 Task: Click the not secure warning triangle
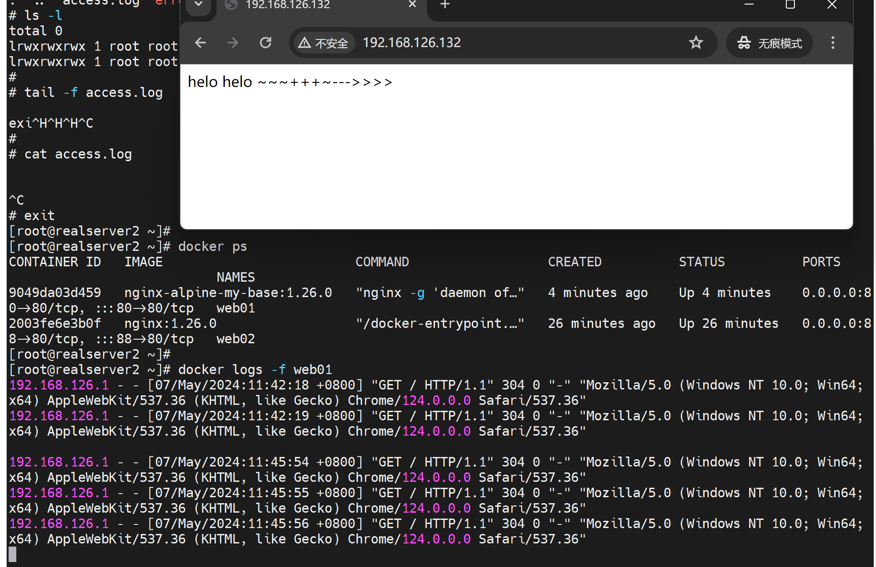tap(305, 43)
